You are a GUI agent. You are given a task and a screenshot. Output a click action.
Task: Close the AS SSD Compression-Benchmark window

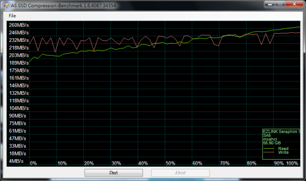click(x=295, y=4)
